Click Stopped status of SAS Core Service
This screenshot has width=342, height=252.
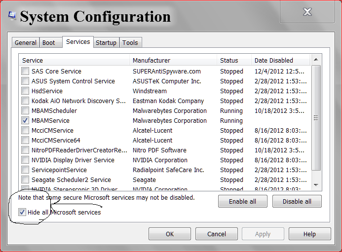(231, 72)
